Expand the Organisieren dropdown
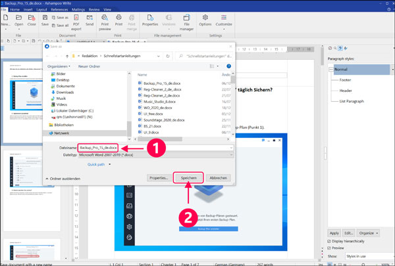395x266 pixels. (x=59, y=66)
